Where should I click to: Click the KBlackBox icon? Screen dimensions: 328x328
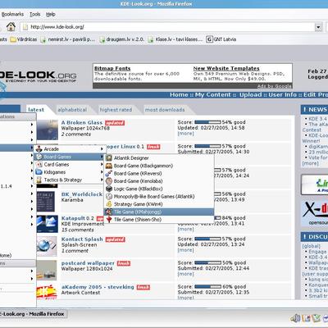tap(109, 189)
